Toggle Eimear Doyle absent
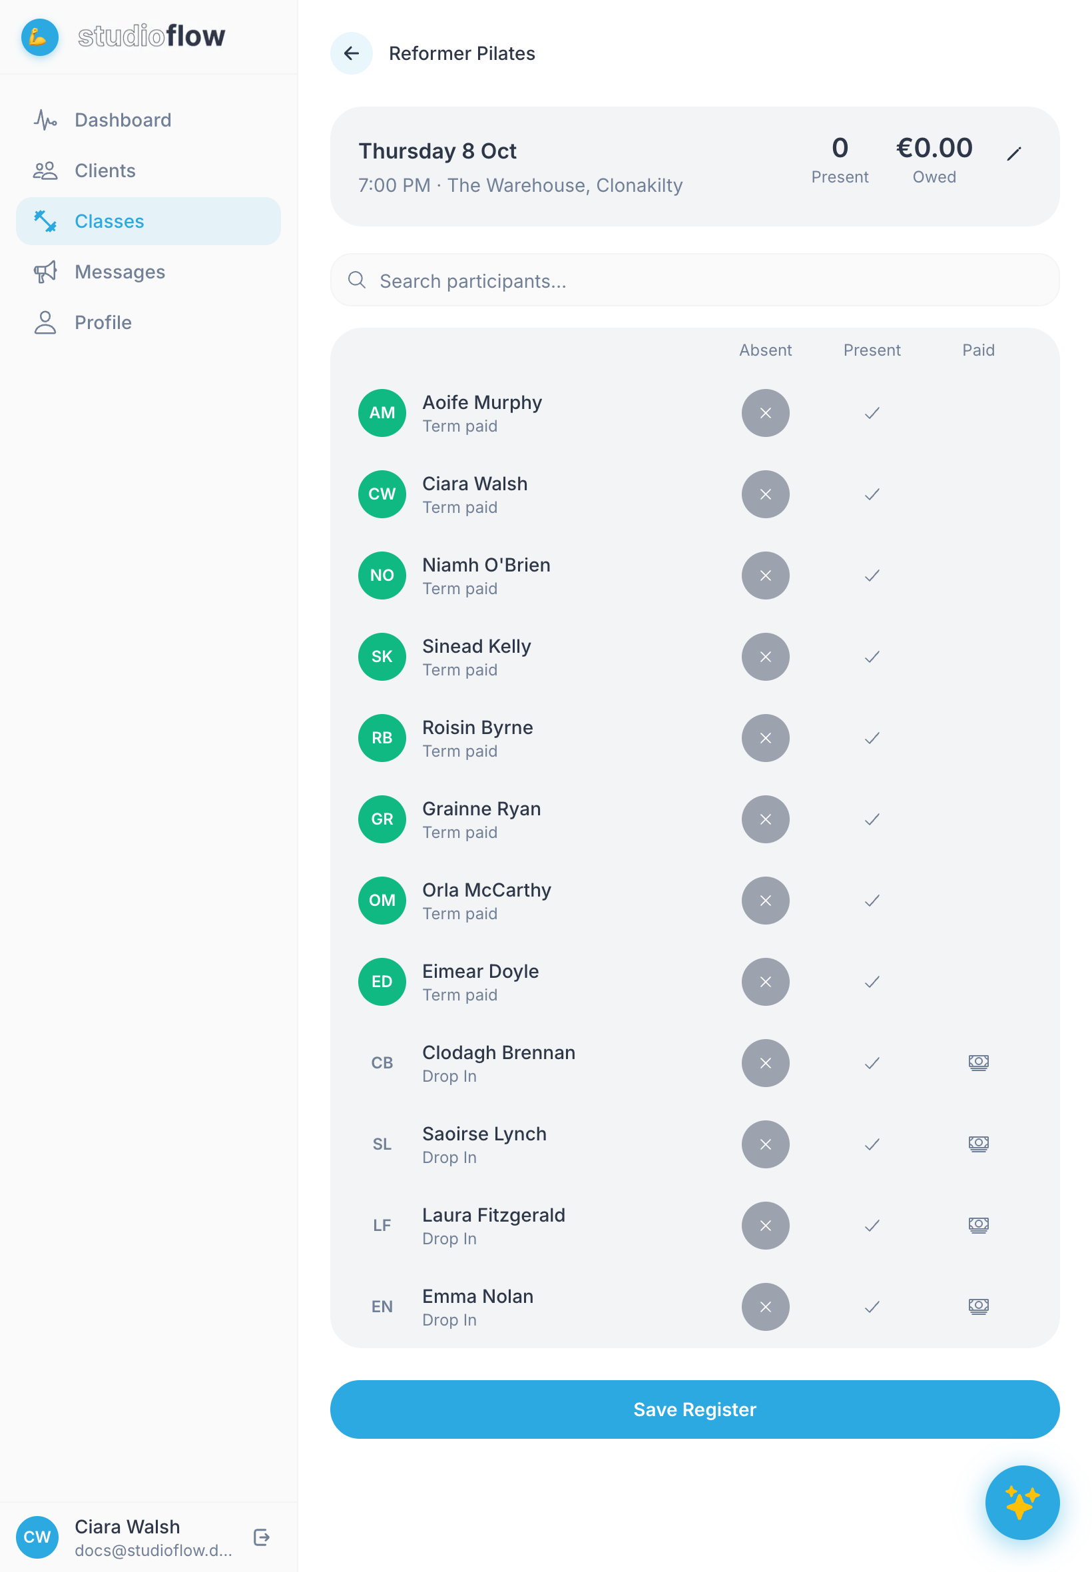Image resolution: width=1092 pixels, height=1572 pixels. click(765, 981)
